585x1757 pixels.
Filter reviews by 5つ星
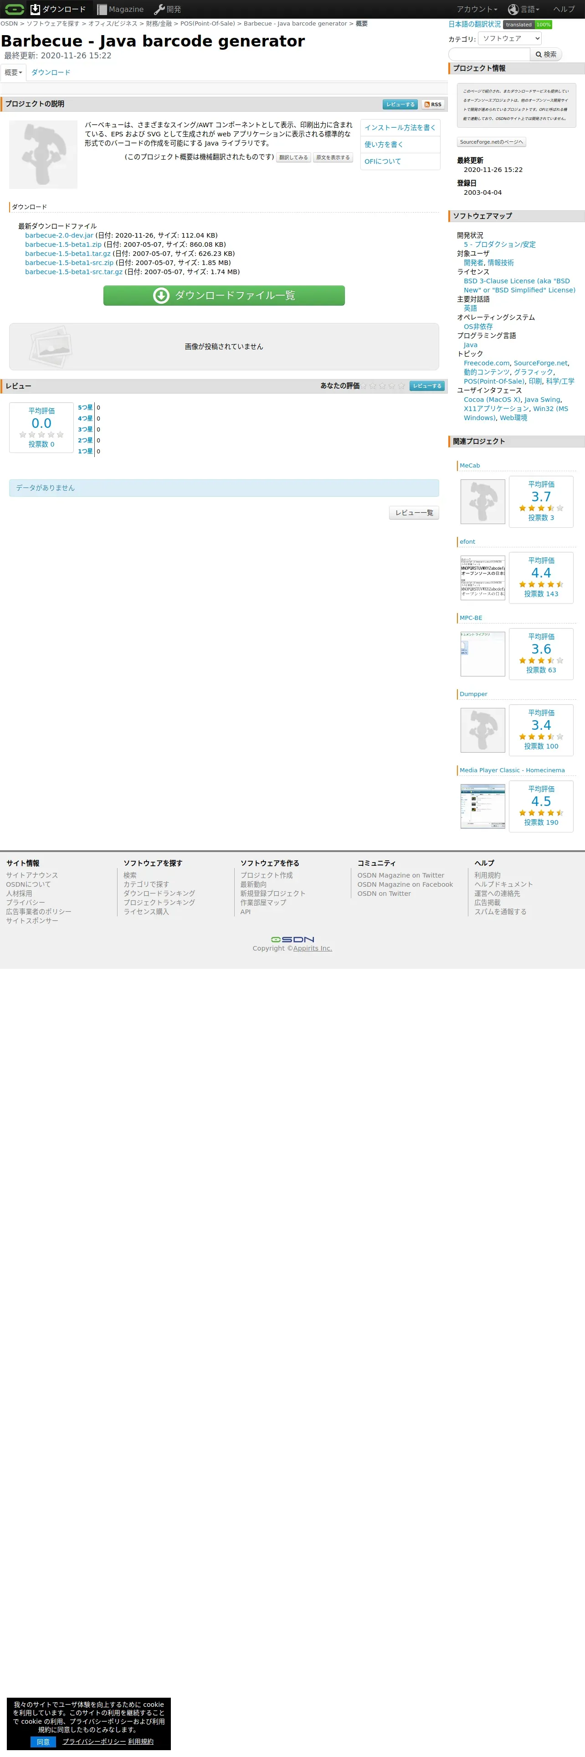point(85,408)
